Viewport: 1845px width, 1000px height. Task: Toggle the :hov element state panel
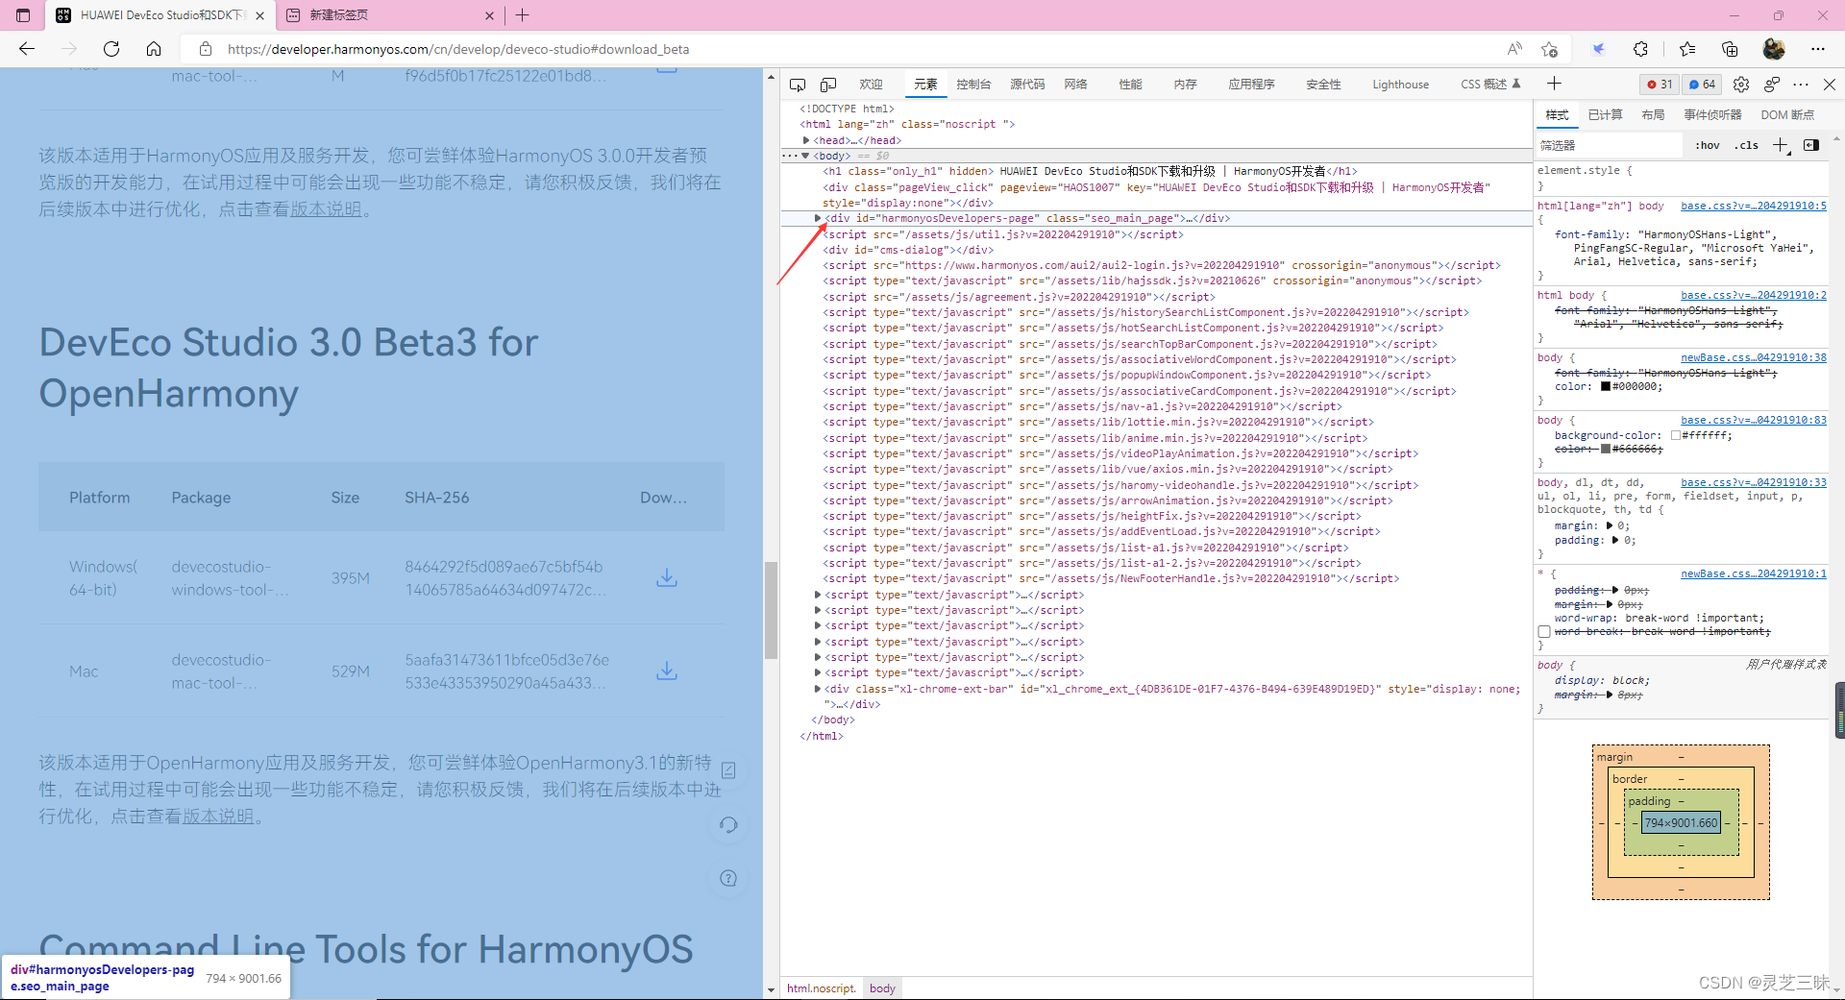(1708, 146)
